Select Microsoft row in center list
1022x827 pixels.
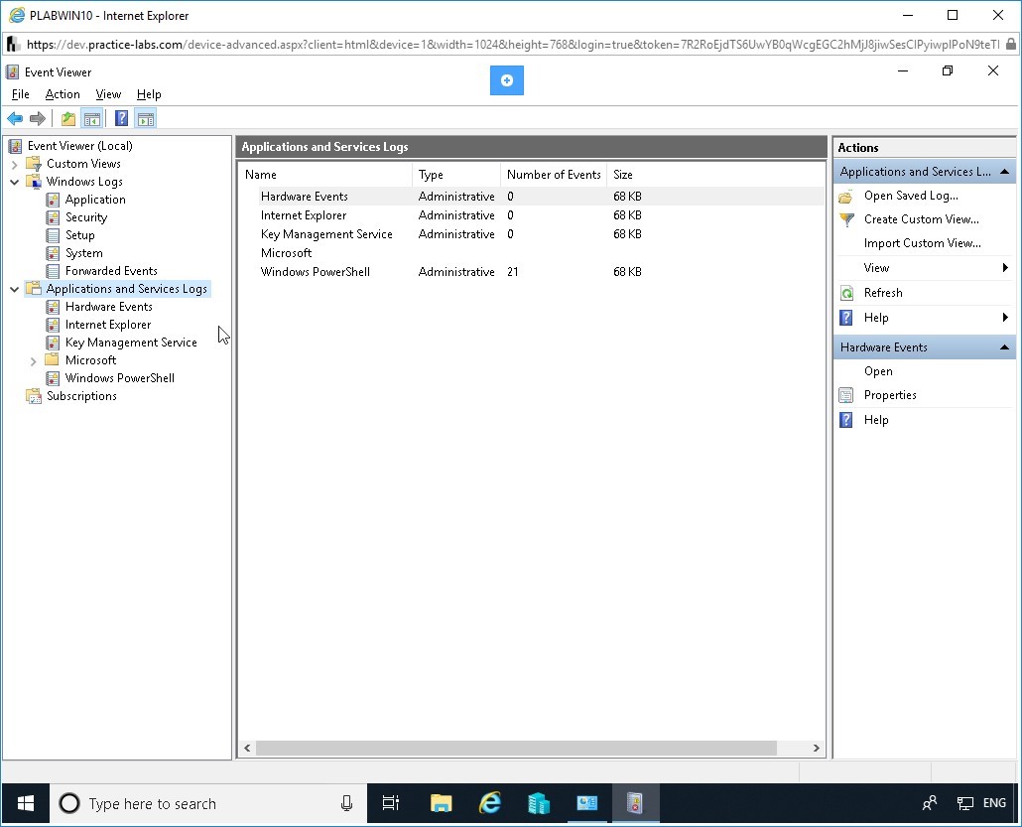532,253
